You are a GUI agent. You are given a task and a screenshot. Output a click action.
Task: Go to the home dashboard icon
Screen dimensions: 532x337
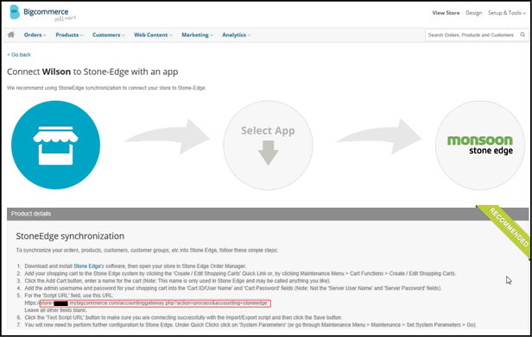tap(11, 34)
